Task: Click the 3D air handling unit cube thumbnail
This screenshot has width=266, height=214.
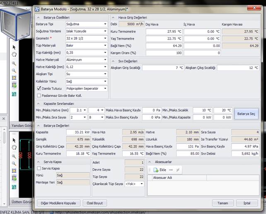Action: [x=16, y=23]
